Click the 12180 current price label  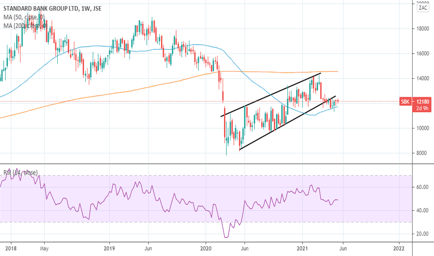(423, 101)
